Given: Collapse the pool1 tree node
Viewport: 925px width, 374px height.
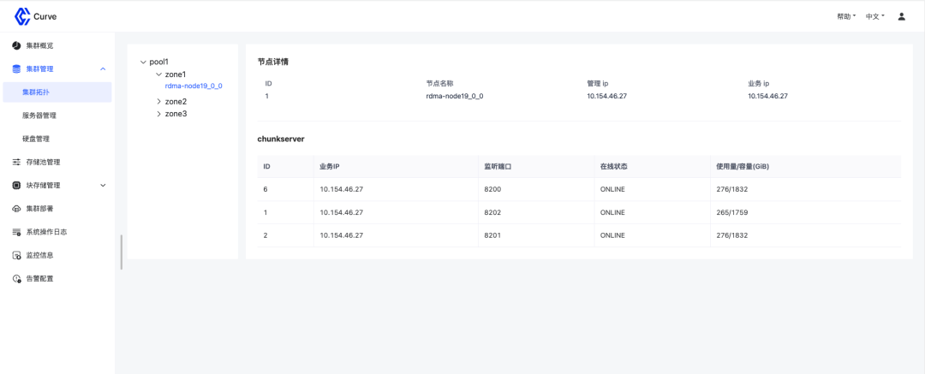Looking at the screenshot, I should click(x=143, y=62).
